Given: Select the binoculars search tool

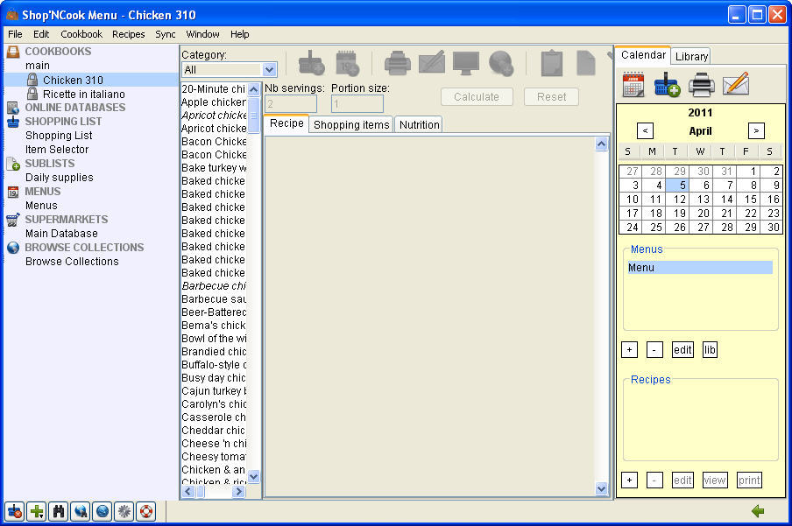Looking at the screenshot, I should (x=58, y=511).
